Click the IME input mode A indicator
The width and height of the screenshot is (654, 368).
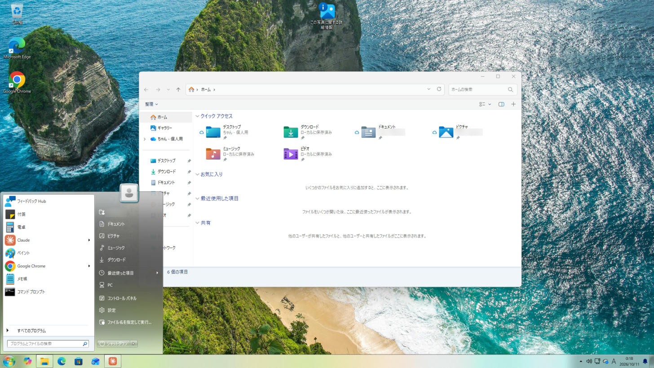tap(614, 361)
